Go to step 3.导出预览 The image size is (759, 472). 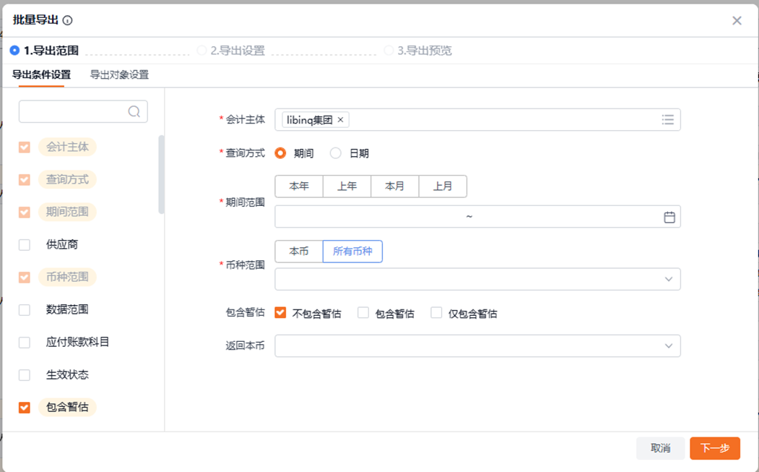(417, 51)
